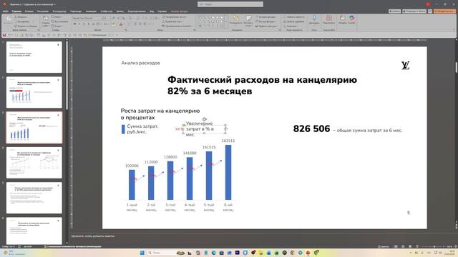Select the first slide thumbnail
Viewport: 458px width, 257px height.
(x=34, y=57)
